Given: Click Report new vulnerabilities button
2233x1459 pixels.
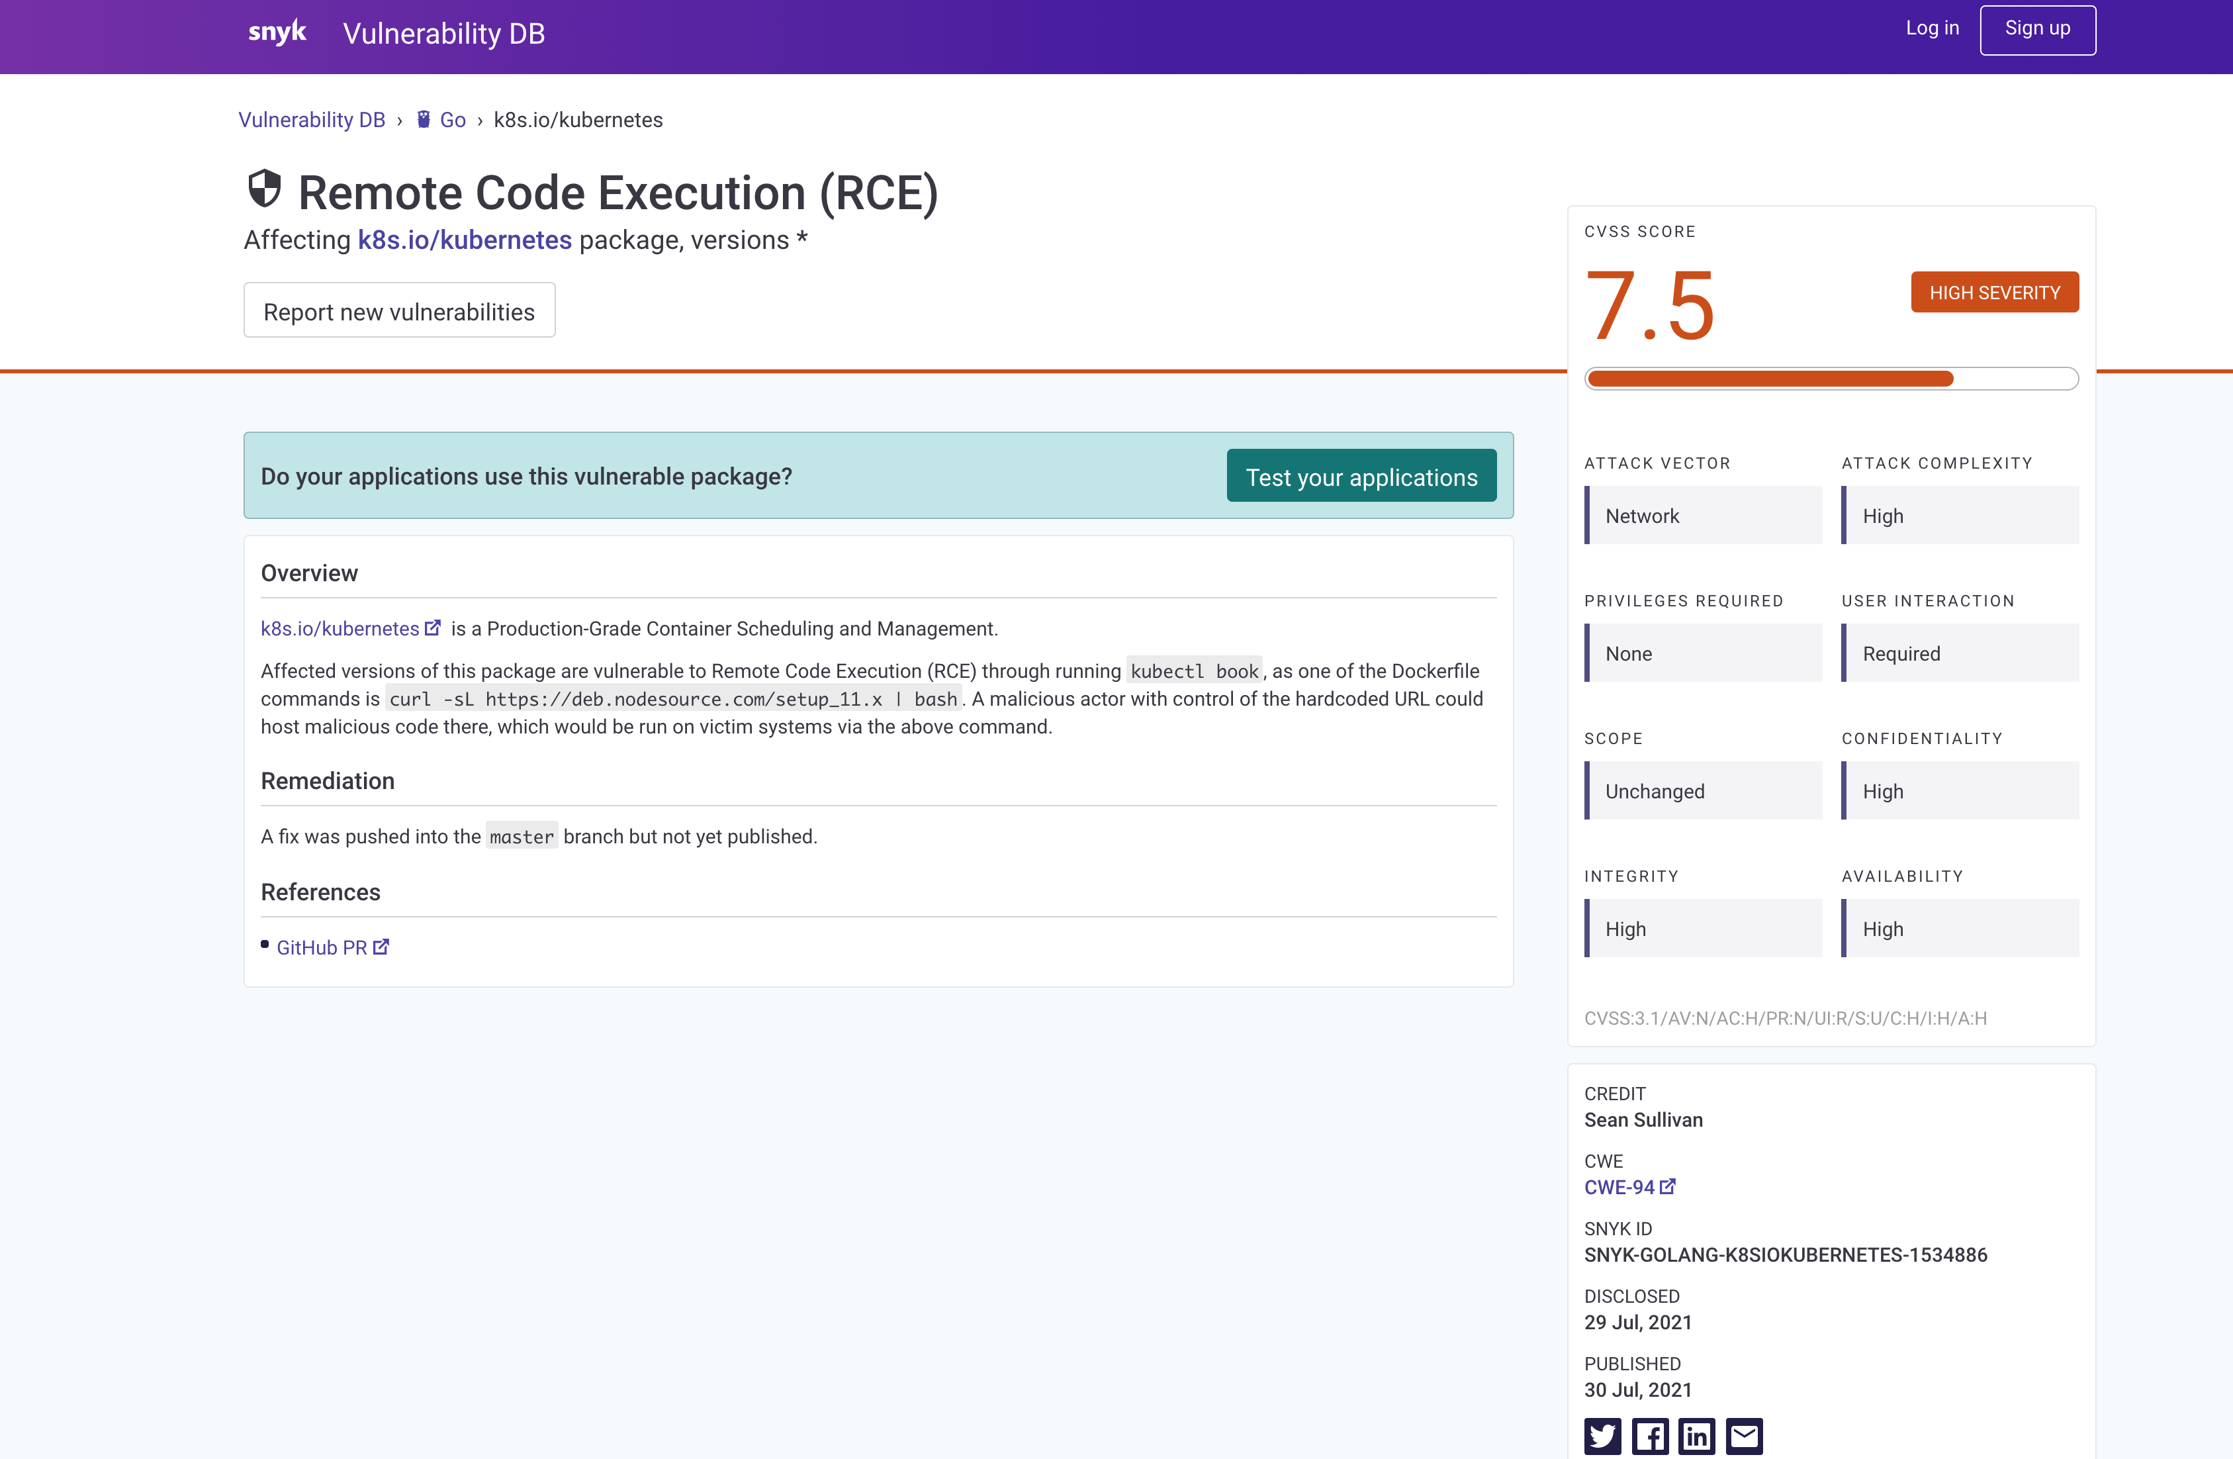Looking at the screenshot, I should click(x=400, y=310).
